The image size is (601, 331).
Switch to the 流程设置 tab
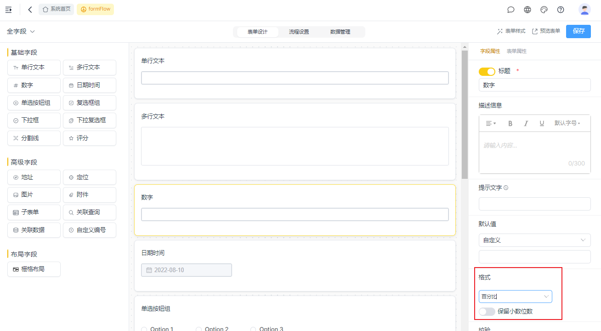click(299, 32)
